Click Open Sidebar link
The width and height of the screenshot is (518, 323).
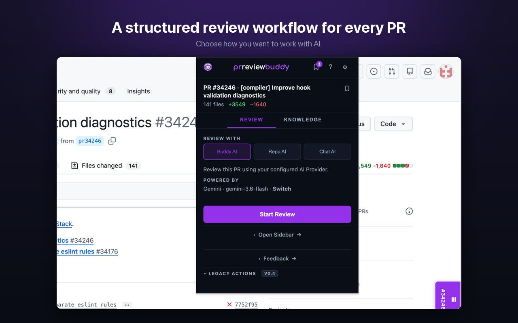(x=277, y=235)
